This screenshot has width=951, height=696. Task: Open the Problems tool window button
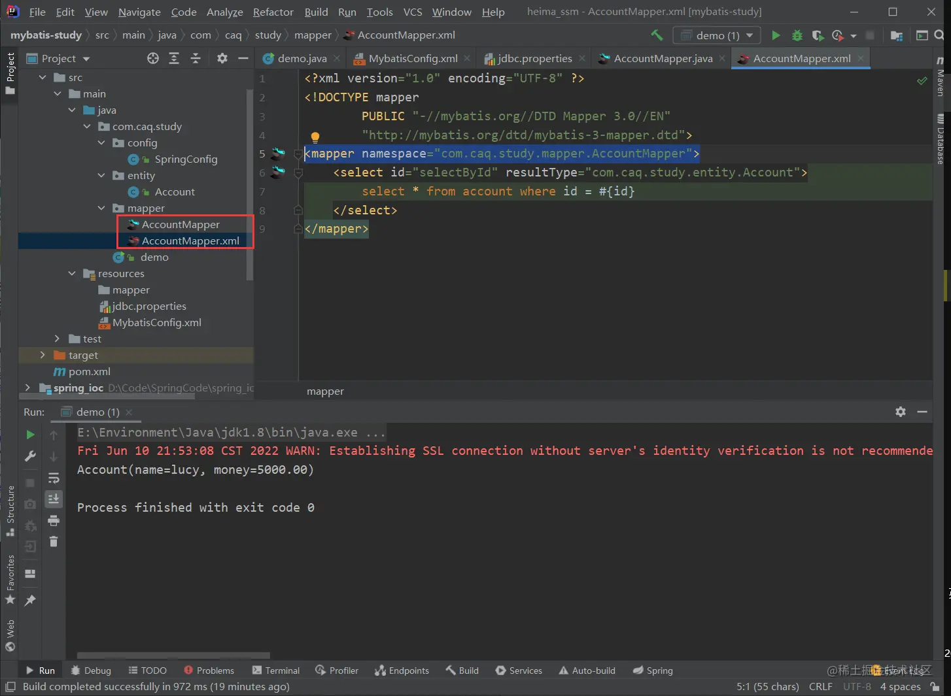tap(209, 671)
